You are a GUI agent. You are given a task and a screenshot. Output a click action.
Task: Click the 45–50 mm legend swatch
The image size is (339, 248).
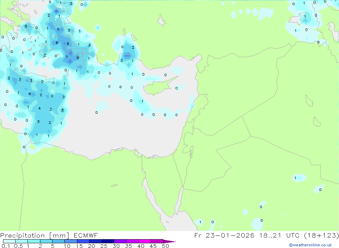coord(157,241)
